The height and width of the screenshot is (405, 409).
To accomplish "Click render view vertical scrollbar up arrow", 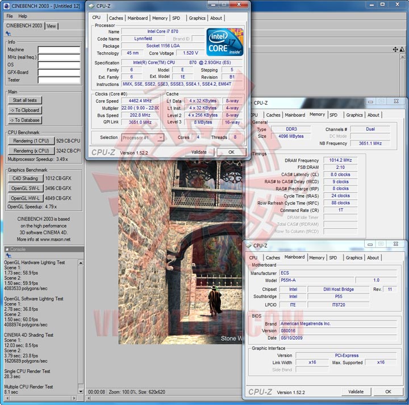I will [402, 57].
